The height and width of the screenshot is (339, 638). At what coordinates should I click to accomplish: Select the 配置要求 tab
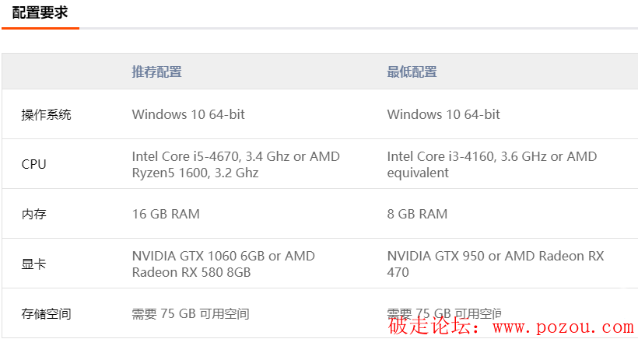[40, 12]
